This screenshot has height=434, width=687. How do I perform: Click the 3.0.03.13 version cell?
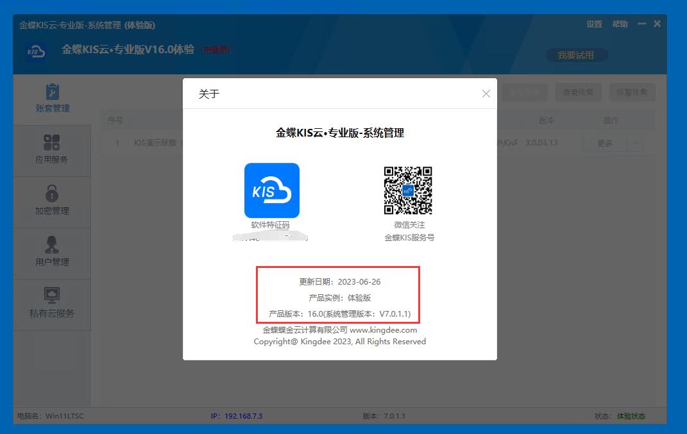[541, 143]
